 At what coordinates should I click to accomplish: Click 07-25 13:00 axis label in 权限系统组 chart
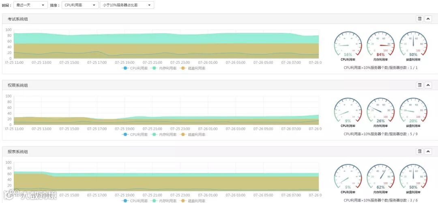click(41, 129)
